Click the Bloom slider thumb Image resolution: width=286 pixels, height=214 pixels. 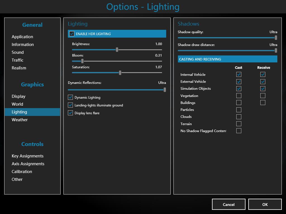(82, 61)
